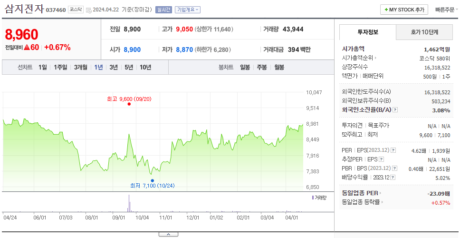
Task: Click the calendar icon before 2024.04.22
Action: click(88, 10)
